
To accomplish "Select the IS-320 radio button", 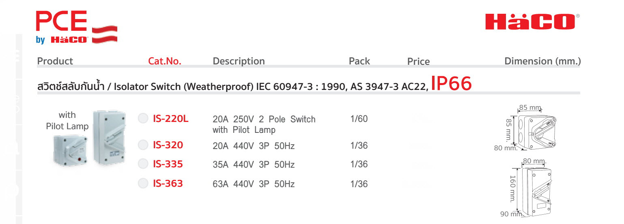I will (x=143, y=145).
